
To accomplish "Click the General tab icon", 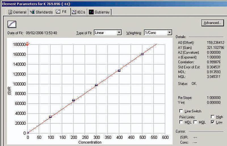I will [10, 12].
